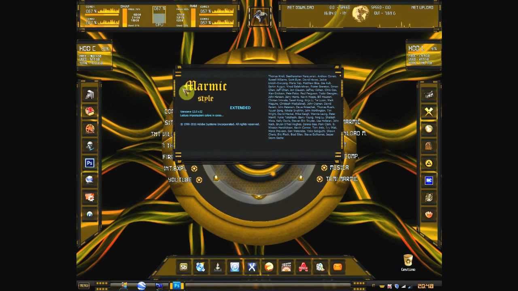Screen dimensions: 518x291
Task: Click the orange paw icon in right dock
Action: [429, 214]
